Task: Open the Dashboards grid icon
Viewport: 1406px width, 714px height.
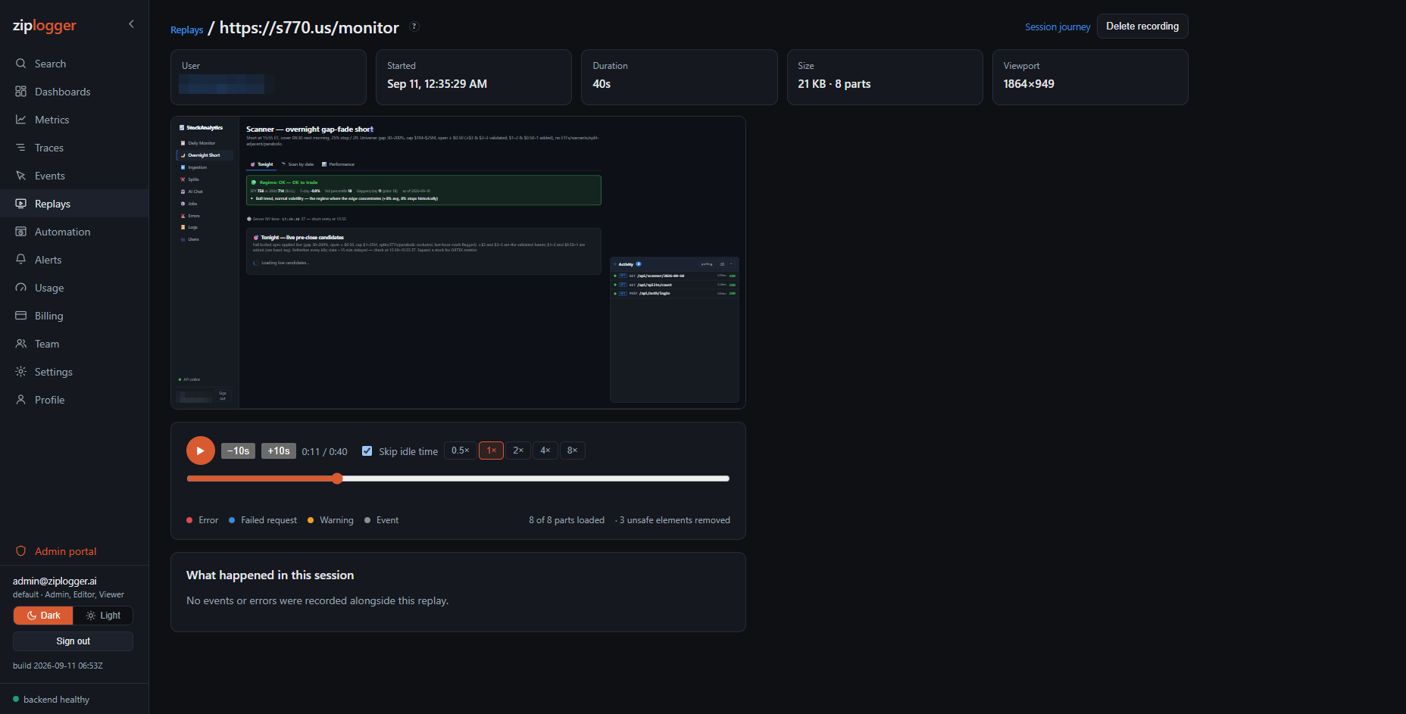Action: point(21,92)
